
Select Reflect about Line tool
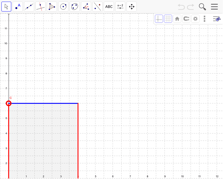[97, 7]
